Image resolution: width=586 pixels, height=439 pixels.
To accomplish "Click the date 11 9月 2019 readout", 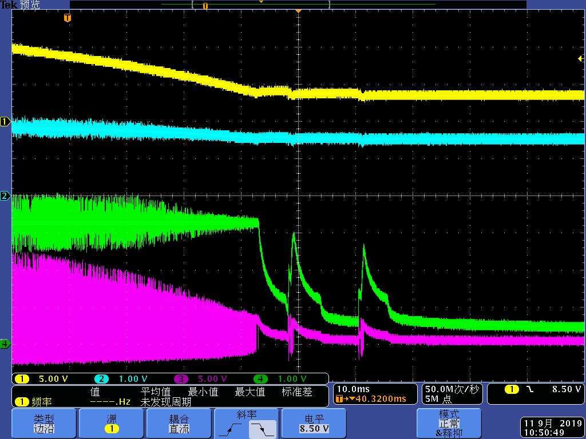I will 552,424.
